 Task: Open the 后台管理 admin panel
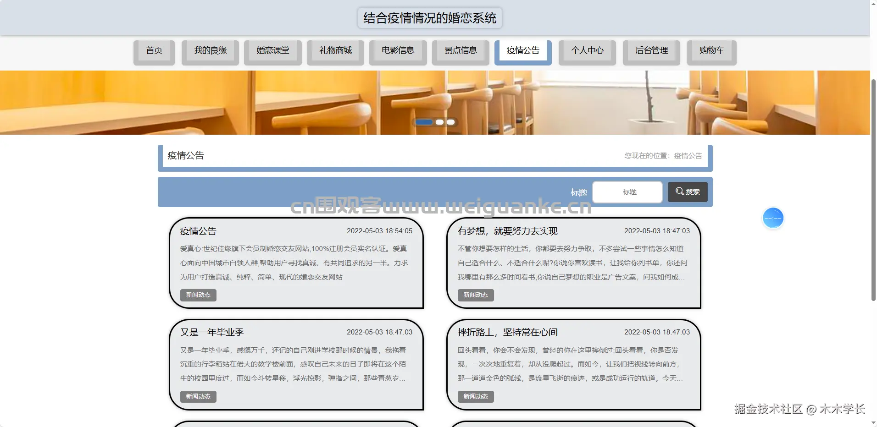(651, 51)
